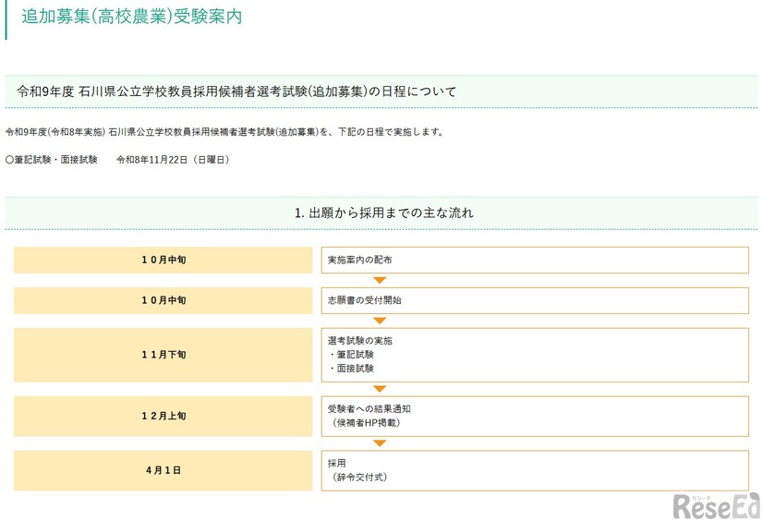This screenshot has width=763, height=521.
Task: Click the heading 追加募集(高校農業)受験案内
Action: 131,17
